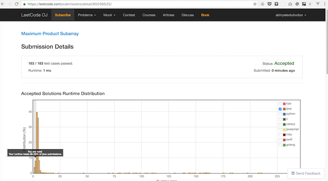Enable the csharp language checkbox
Screen dimensions: 328x181
click(x=280, y=124)
